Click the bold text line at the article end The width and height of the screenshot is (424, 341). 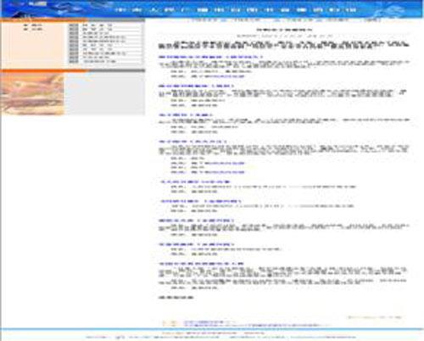(176, 298)
